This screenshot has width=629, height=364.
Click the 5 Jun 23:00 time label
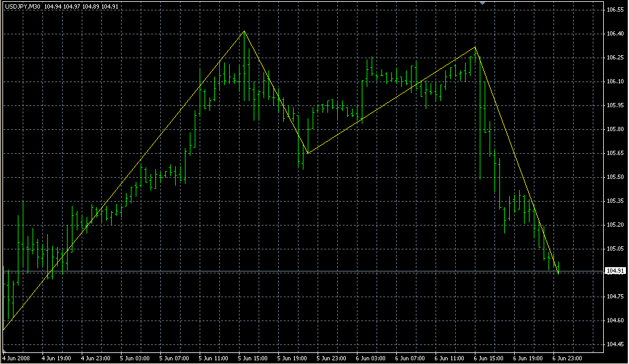[332, 358]
